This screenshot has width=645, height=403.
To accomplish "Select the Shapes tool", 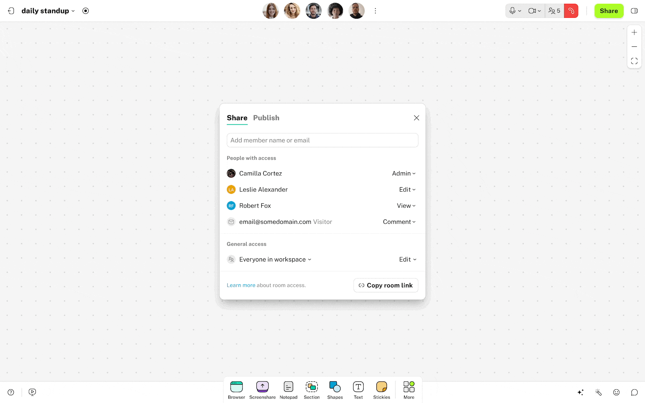I will click(335, 390).
